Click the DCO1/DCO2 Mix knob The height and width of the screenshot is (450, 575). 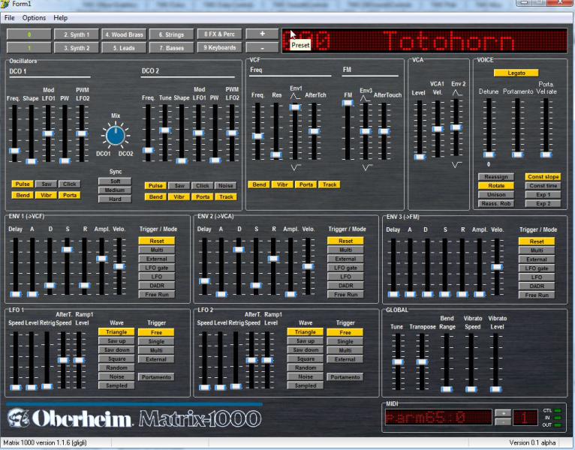116,136
